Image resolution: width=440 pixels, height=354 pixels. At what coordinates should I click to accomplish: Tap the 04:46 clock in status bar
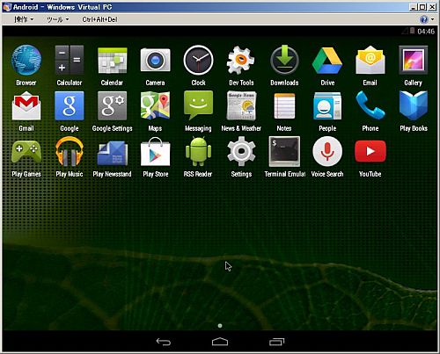click(426, 32)
